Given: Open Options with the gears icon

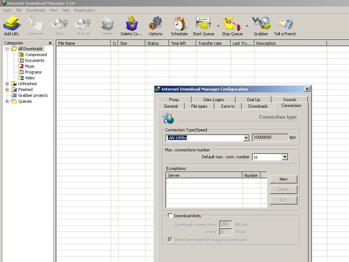Looking at the screenshot, I should tap(155, 23).
